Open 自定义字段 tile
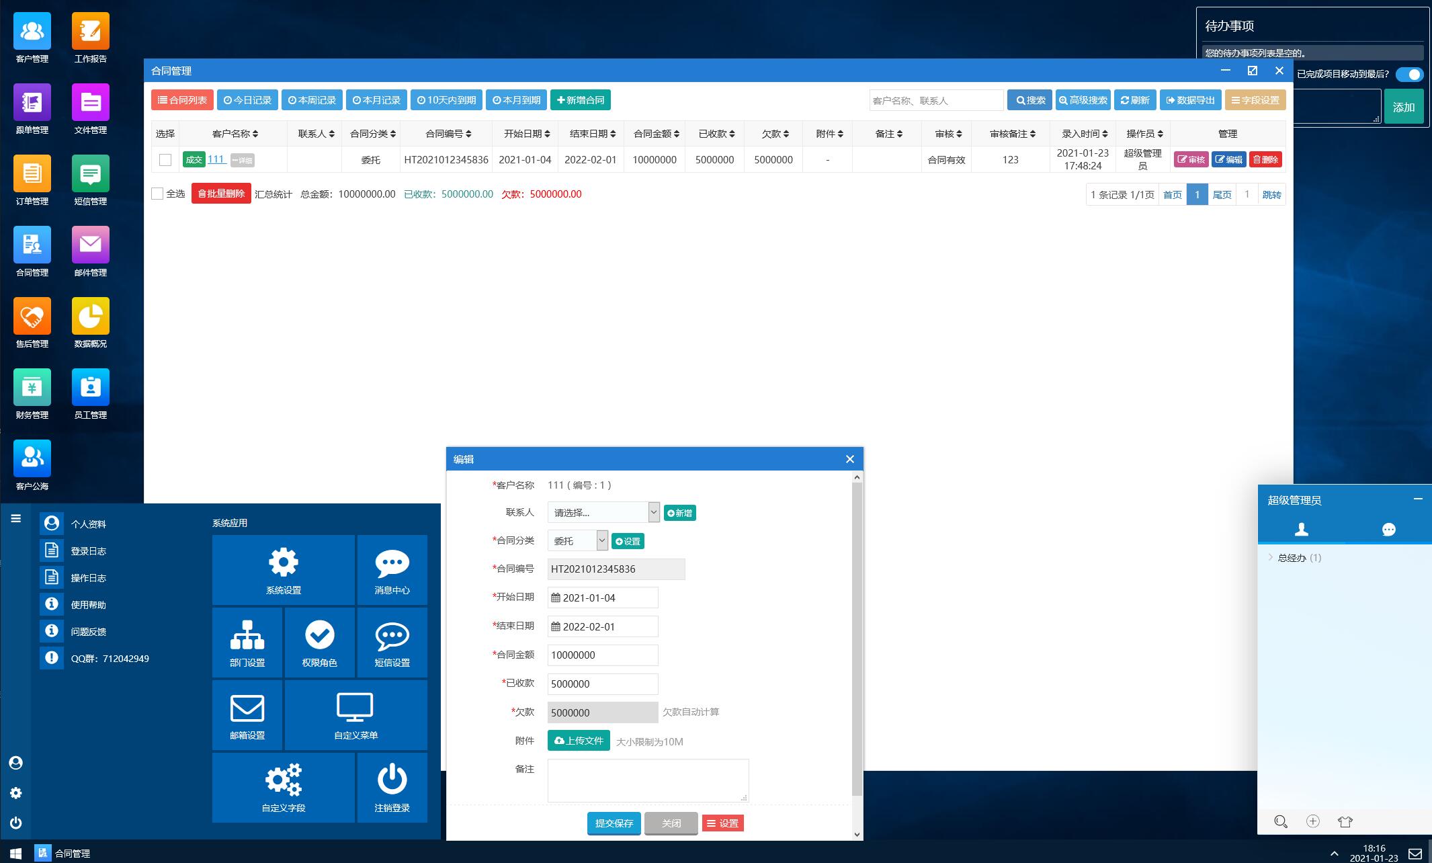This screenshot has height=863, width=1432. coord(284,788)
